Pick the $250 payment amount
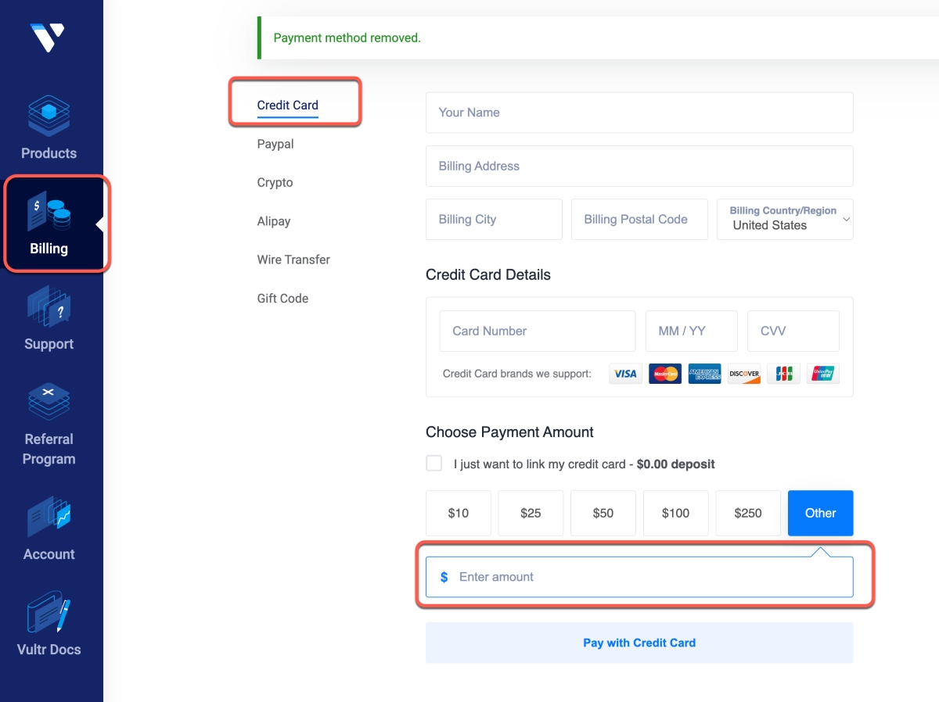 click(x=748, y=513)
